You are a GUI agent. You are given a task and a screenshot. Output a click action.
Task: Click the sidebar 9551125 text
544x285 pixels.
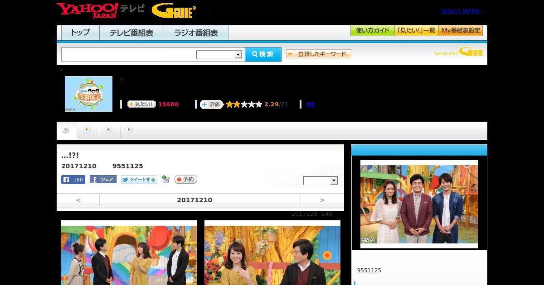369,271
